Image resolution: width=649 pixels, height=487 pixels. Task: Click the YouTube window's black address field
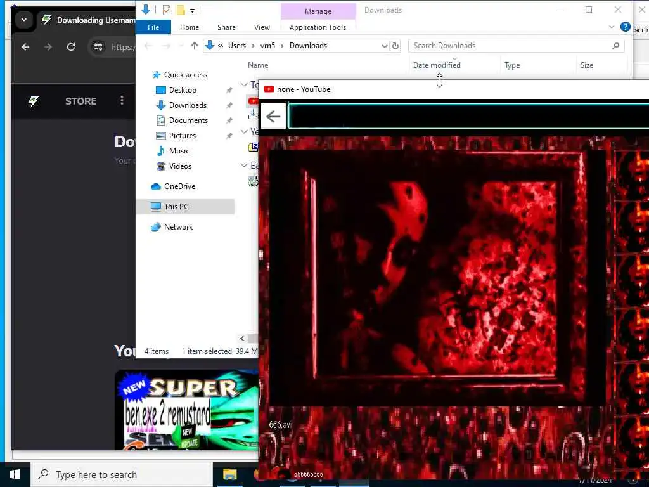[x=468, y=117]
